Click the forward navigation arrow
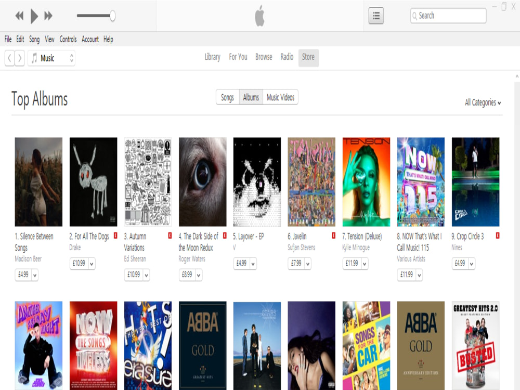 point(20,58)
